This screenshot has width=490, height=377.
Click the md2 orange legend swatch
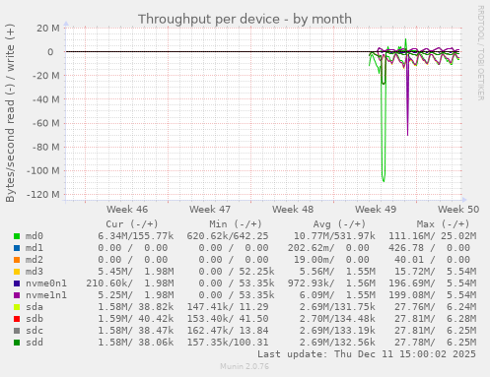[17, 260]
